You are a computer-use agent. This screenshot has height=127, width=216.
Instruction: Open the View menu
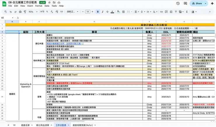[22, 6]
